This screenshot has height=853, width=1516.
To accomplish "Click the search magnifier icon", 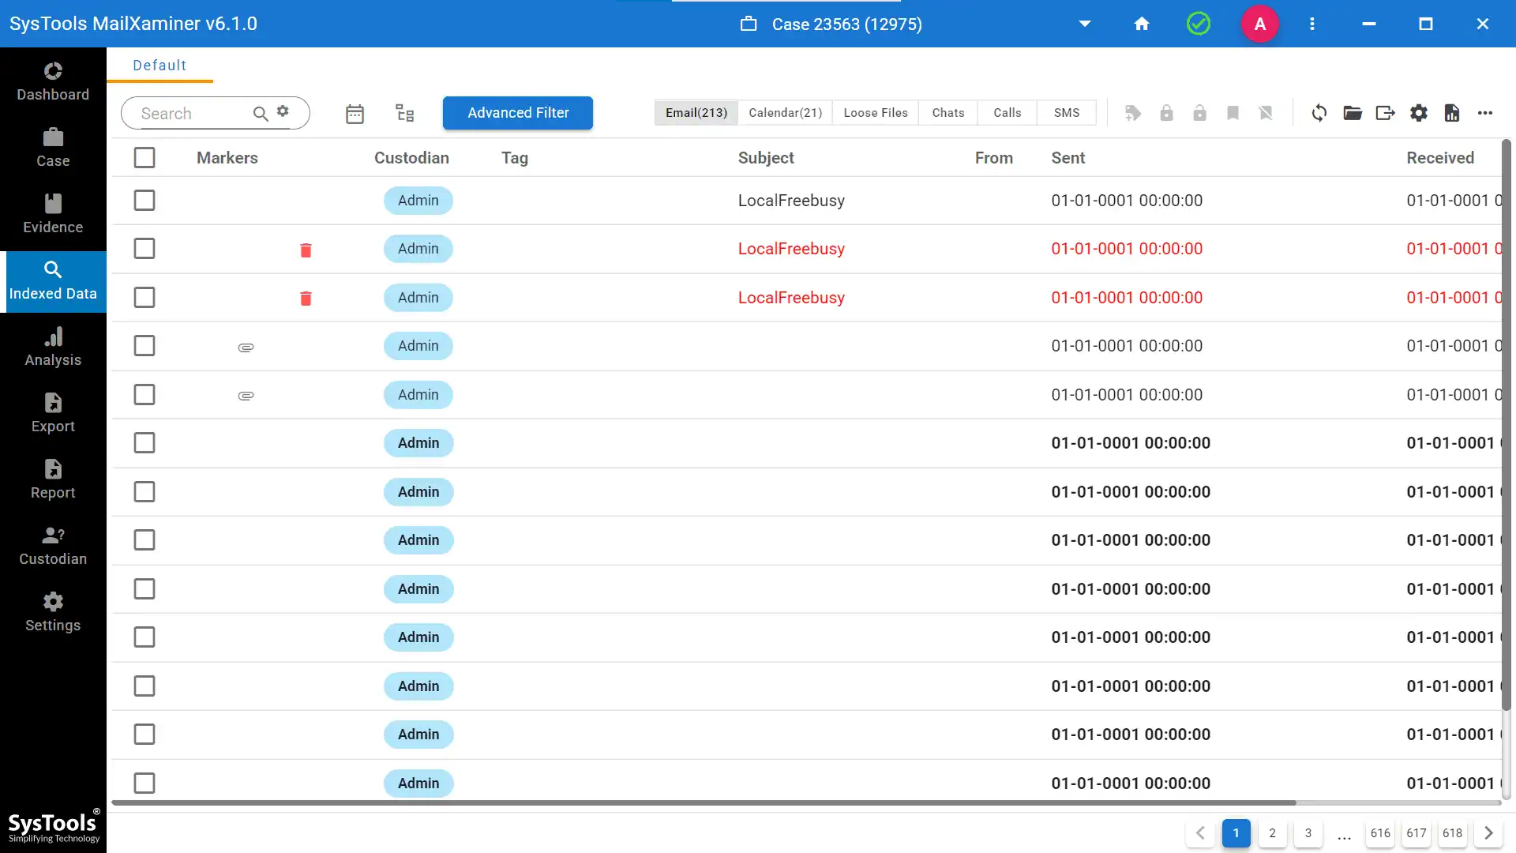I will coord(260,114).
